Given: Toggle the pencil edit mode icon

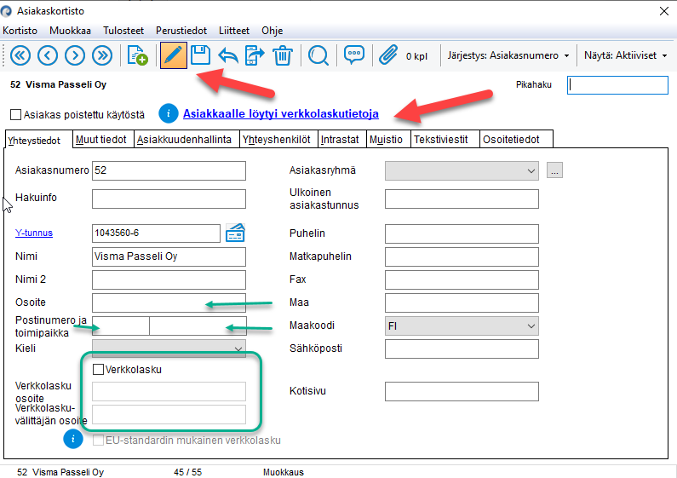Looking at the screenshot, I should coord(174,55).
